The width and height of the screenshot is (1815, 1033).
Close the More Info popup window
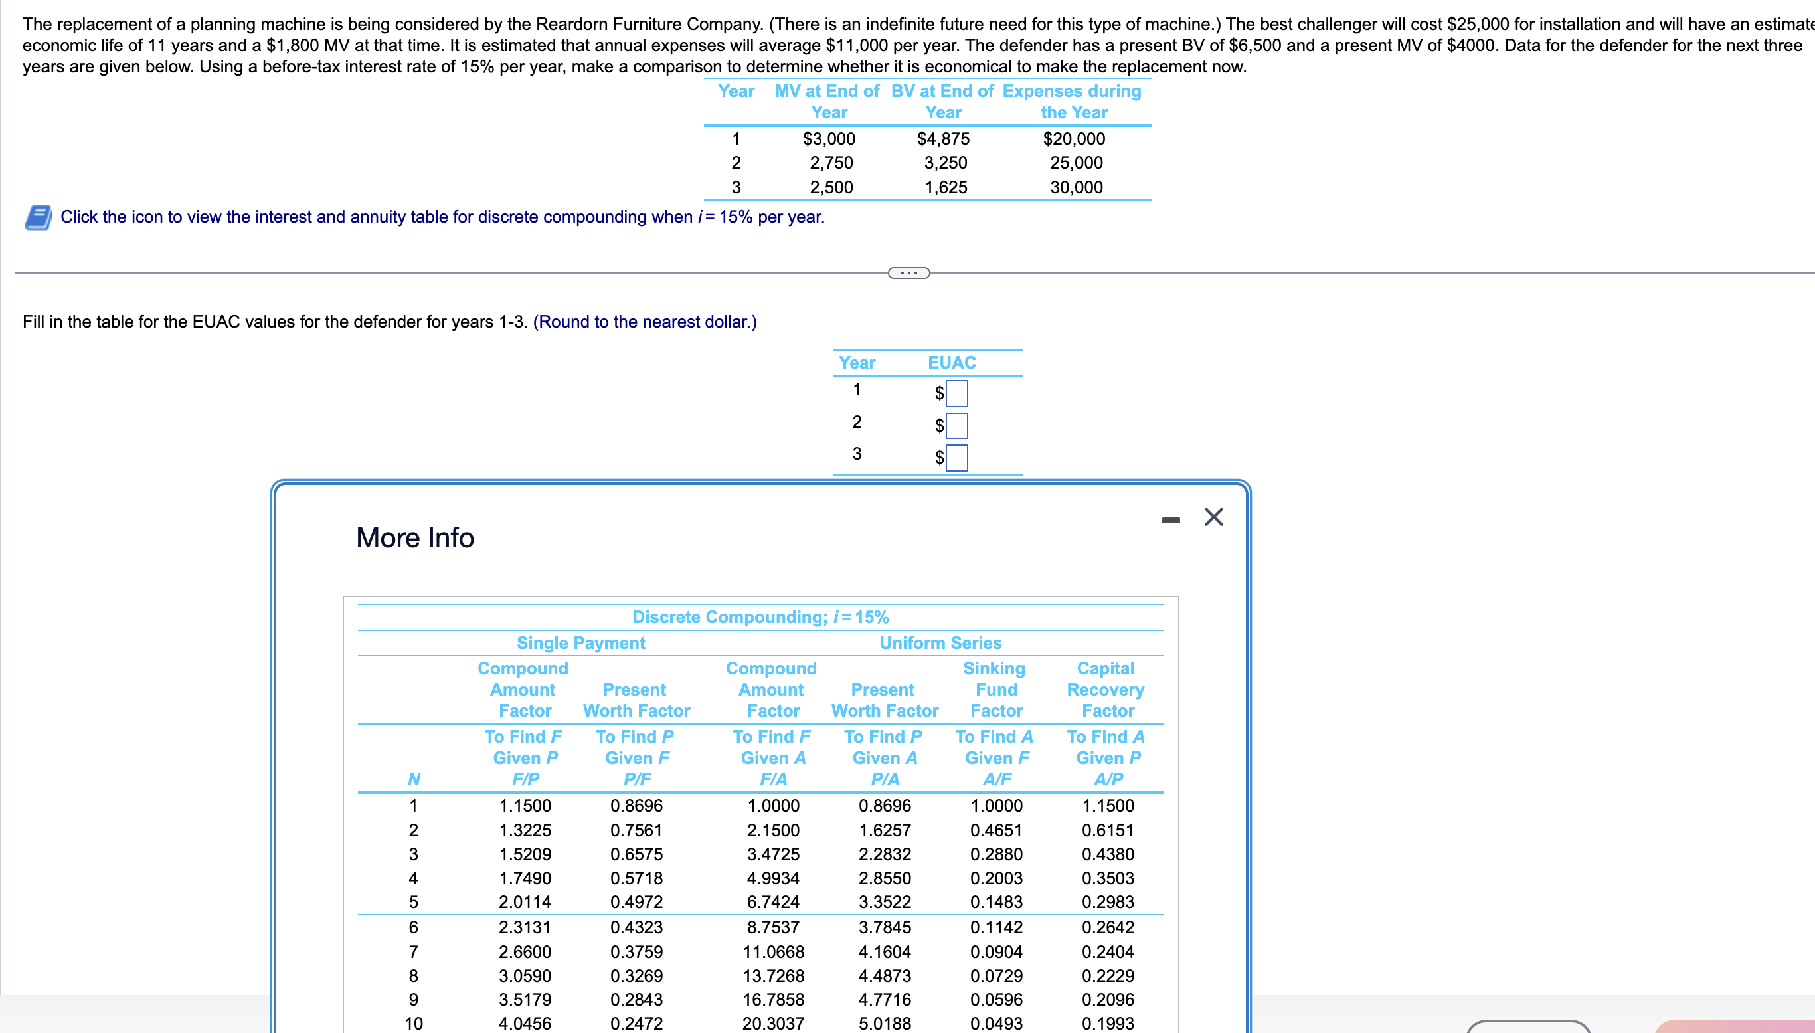[x=1214, y=517]
